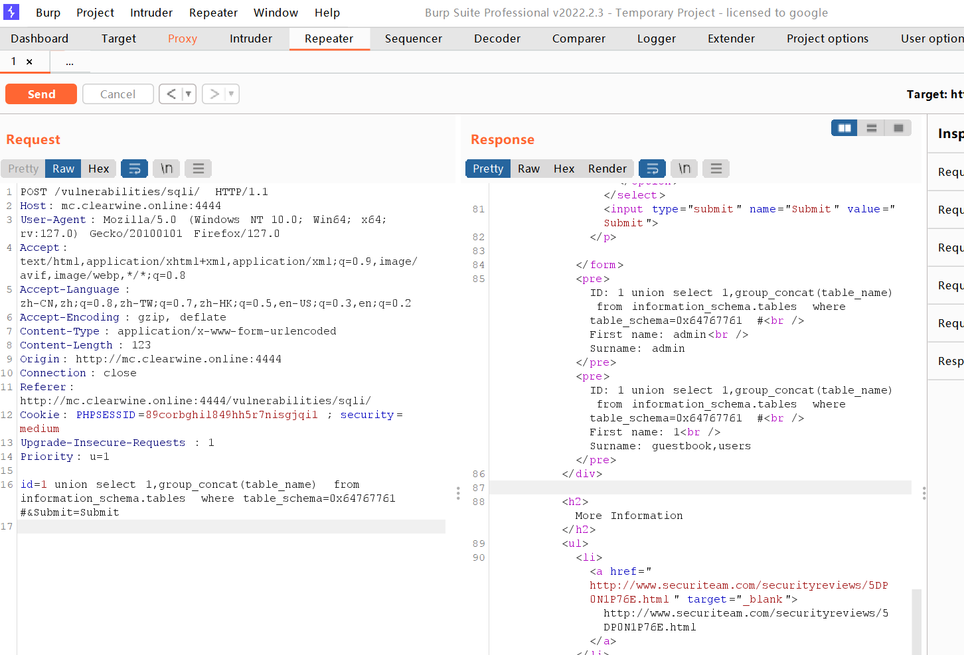This screenshot has width=964, height=655.
Task: Switch Request view to Hex
Action: coord(98,169)
